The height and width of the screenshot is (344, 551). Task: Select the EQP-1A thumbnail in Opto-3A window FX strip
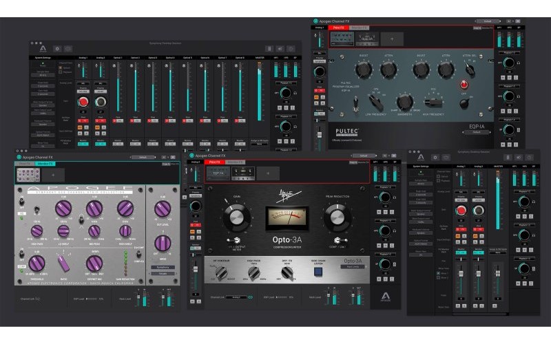click(x=218, y=173)
